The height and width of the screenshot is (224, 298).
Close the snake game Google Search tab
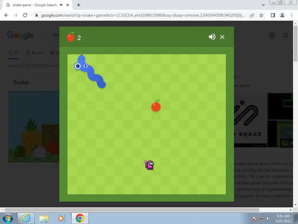click(x=68, y=5)
